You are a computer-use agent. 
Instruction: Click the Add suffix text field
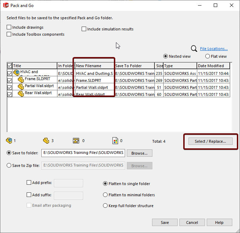point(68,196)
